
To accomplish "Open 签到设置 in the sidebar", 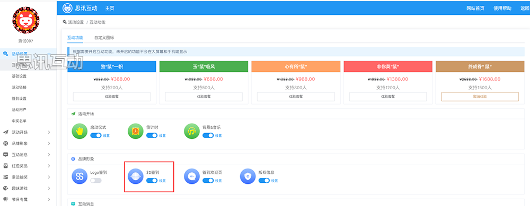I will [19, 99].
